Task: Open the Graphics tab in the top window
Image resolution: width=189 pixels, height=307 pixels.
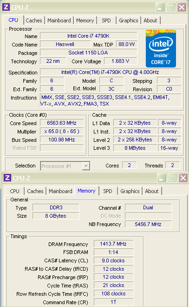Action: pos(129,20)
